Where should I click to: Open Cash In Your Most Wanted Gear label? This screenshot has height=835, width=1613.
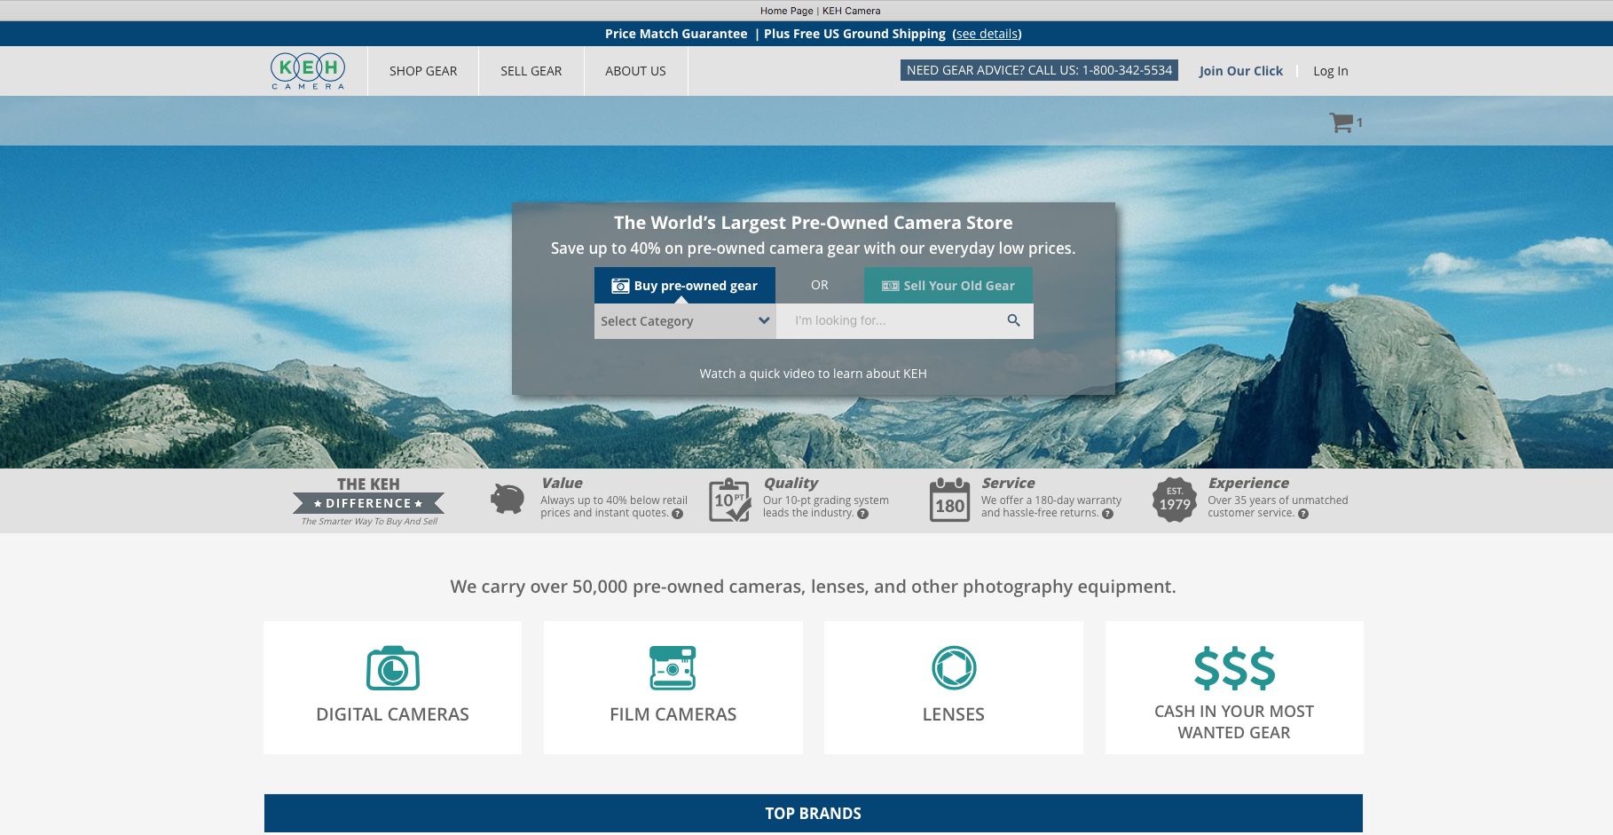point(1234,722)
